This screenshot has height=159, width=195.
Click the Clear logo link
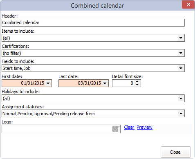[129, 127]
